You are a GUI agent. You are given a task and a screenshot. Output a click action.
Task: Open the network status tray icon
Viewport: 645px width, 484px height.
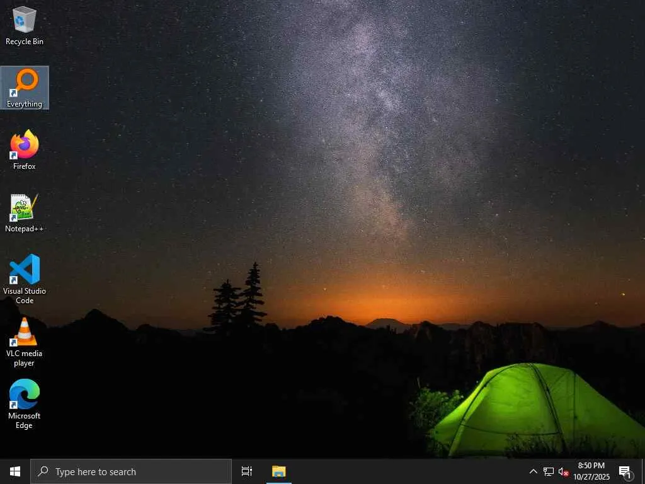(x=549, y=471)
